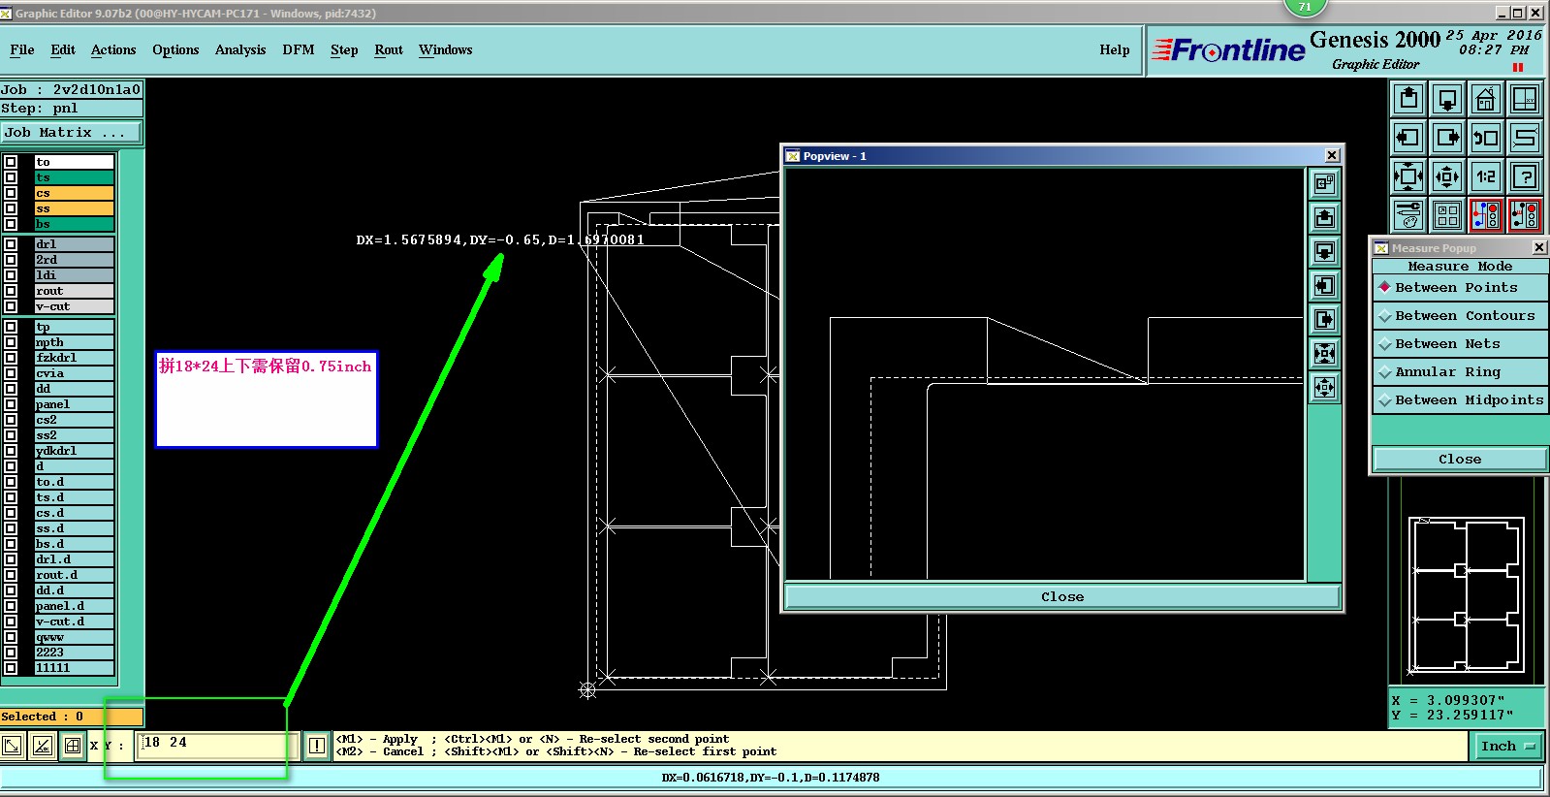Screen dimensions: 1550x797
Task: Click Popview zoom in icon
Action: click(1324, 353)
